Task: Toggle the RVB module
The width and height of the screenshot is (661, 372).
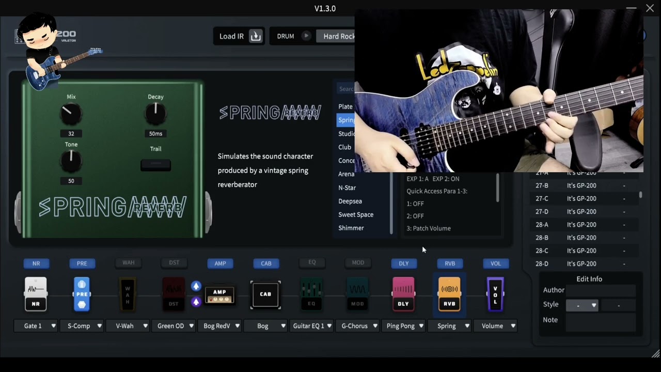Action: click(x=450, y=263)
